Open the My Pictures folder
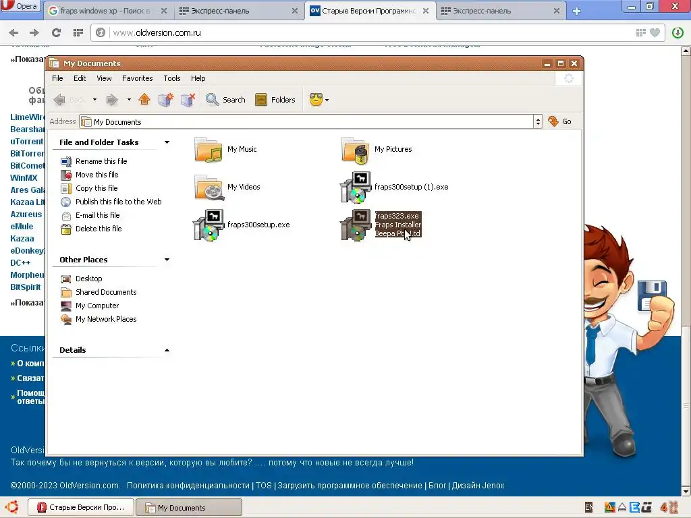691x518 pixels. [377, 149]
